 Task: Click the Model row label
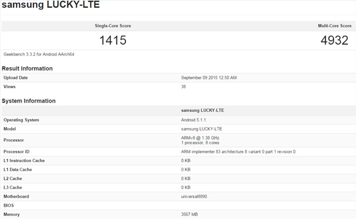(x=10, y=129)
